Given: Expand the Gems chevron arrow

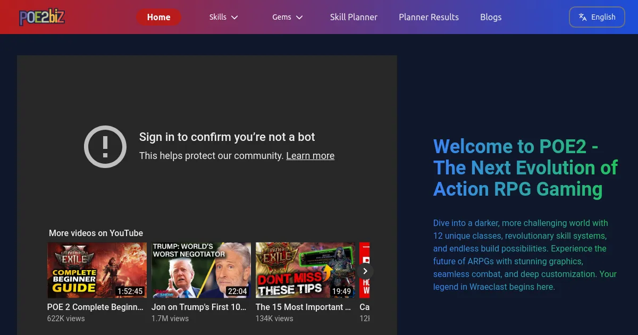Looking at the screenshot, I should click(x=299, y=18).
